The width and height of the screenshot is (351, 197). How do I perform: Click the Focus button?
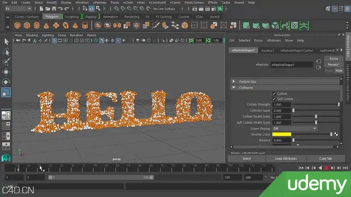pos(334,58)
